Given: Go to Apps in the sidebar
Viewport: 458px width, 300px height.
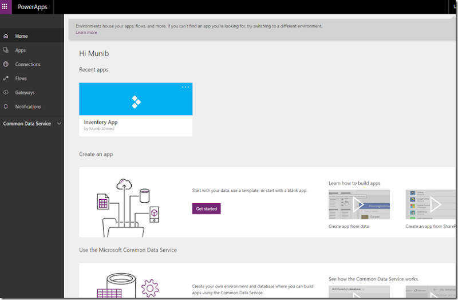Looking at the screenshot, I should [21, 50].
